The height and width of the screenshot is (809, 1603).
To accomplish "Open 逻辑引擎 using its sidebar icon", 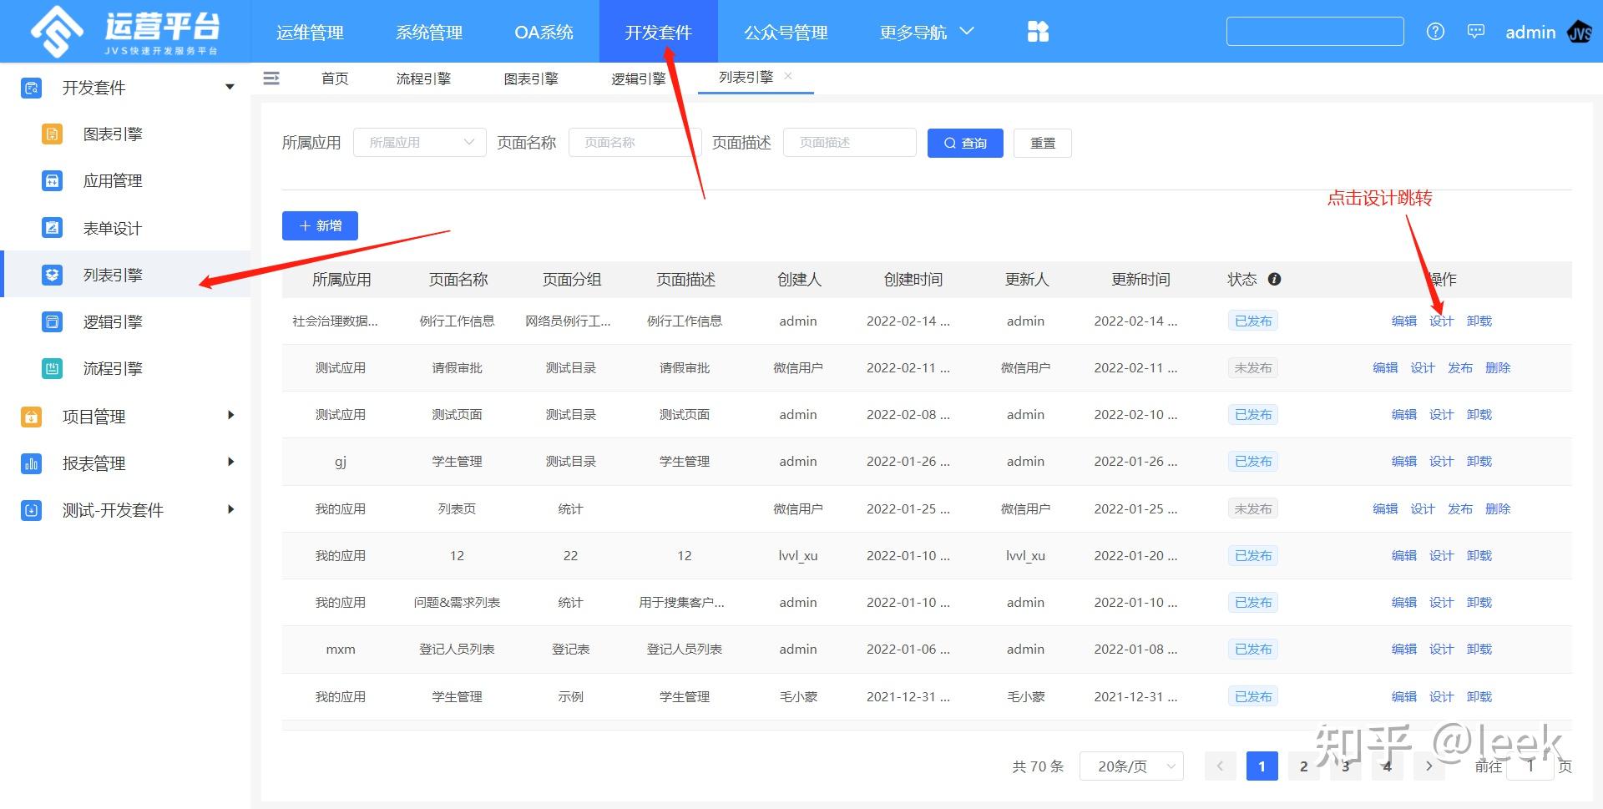I will (52, 321).
